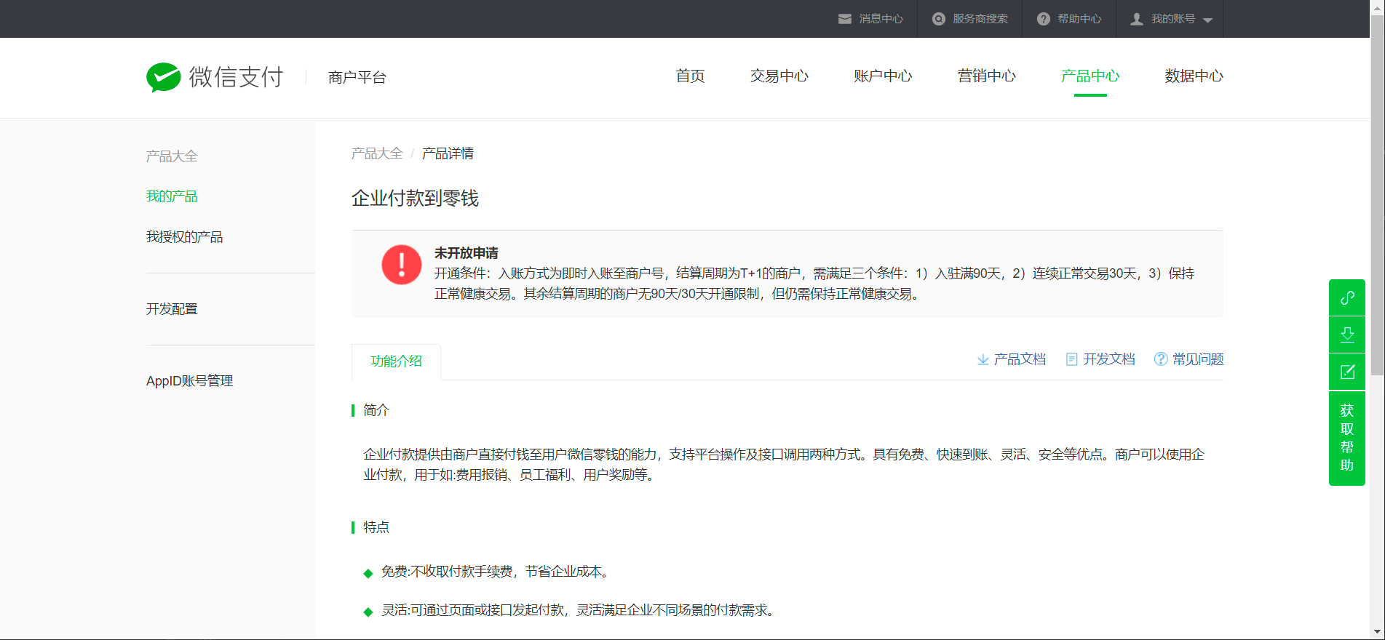Open the message center envelope icon

tap(845, 19)
